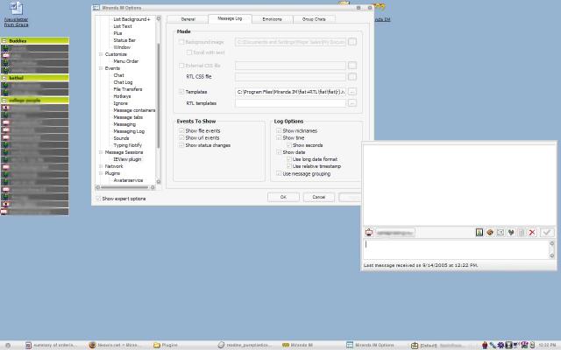Select IEView plugin tree item
This screenshot has width=561, height=350.
pos(127,159)
